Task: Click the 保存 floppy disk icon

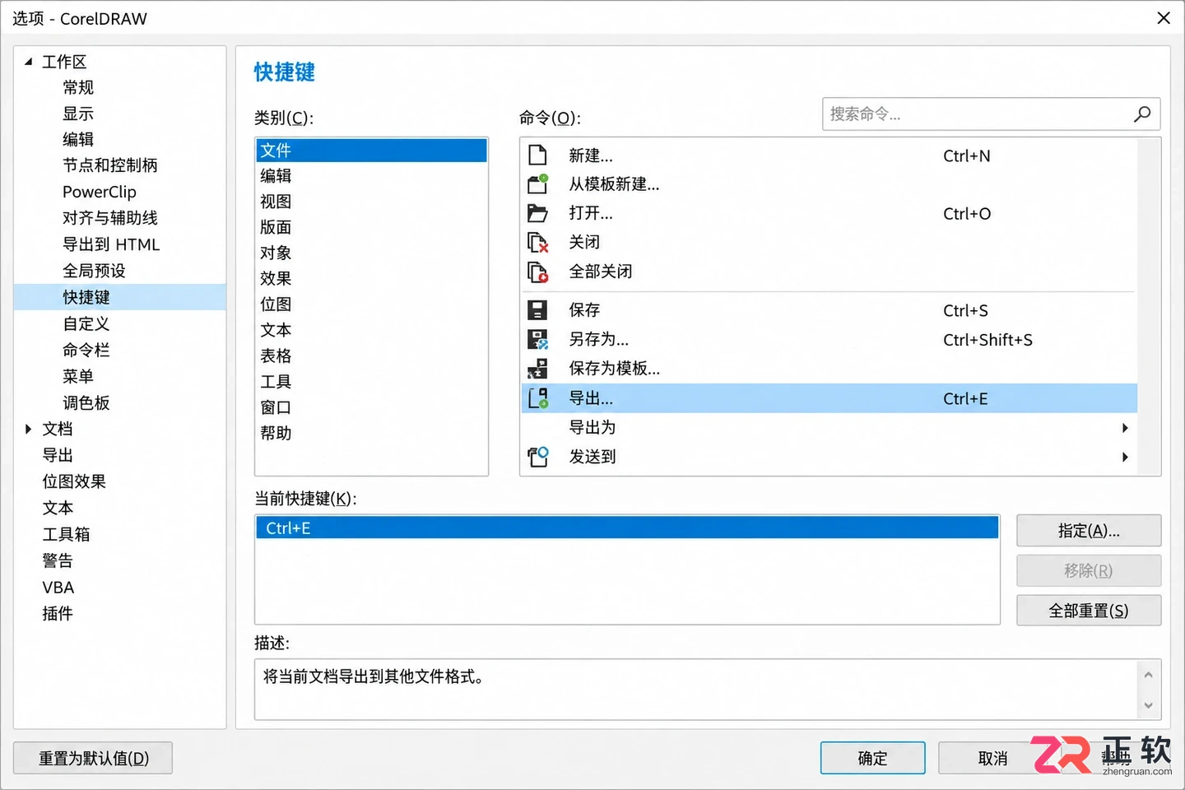Action: (x=537, y=310)
